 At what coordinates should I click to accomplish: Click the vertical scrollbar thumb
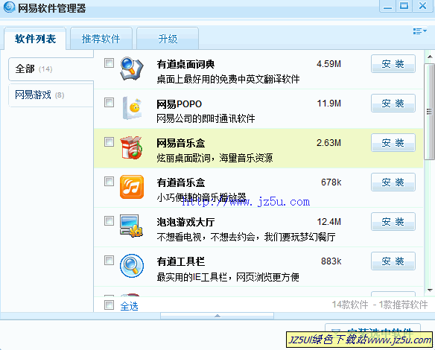(x=430, y=112)
